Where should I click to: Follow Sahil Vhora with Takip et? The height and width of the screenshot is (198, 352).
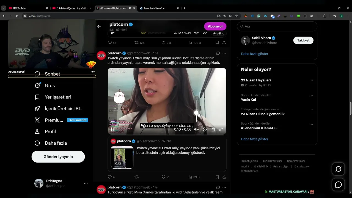coord(303,40)
